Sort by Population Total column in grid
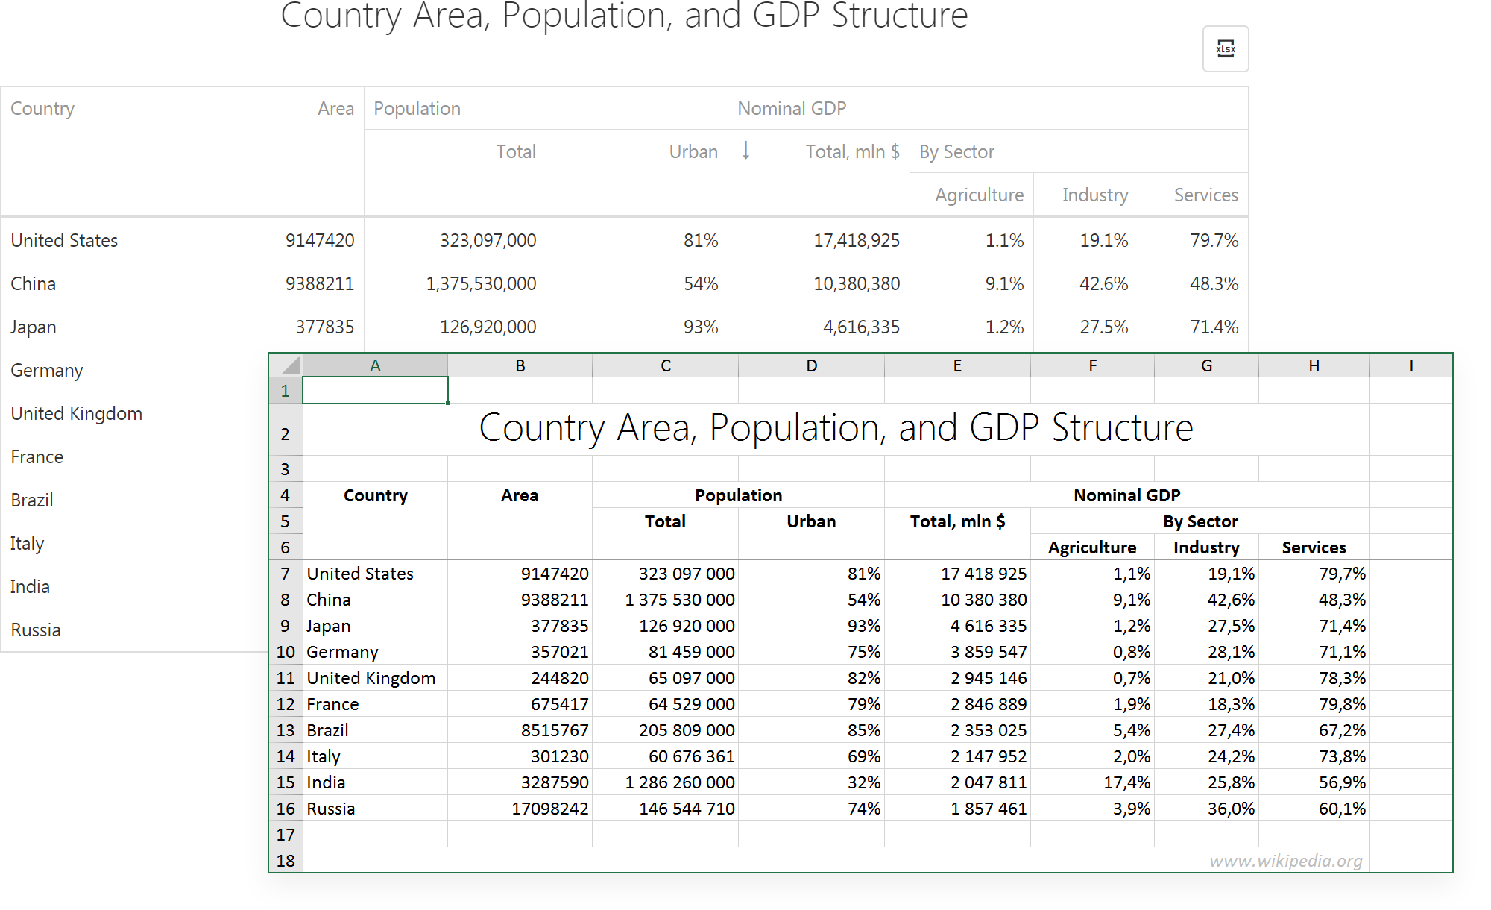 [455, 173]
